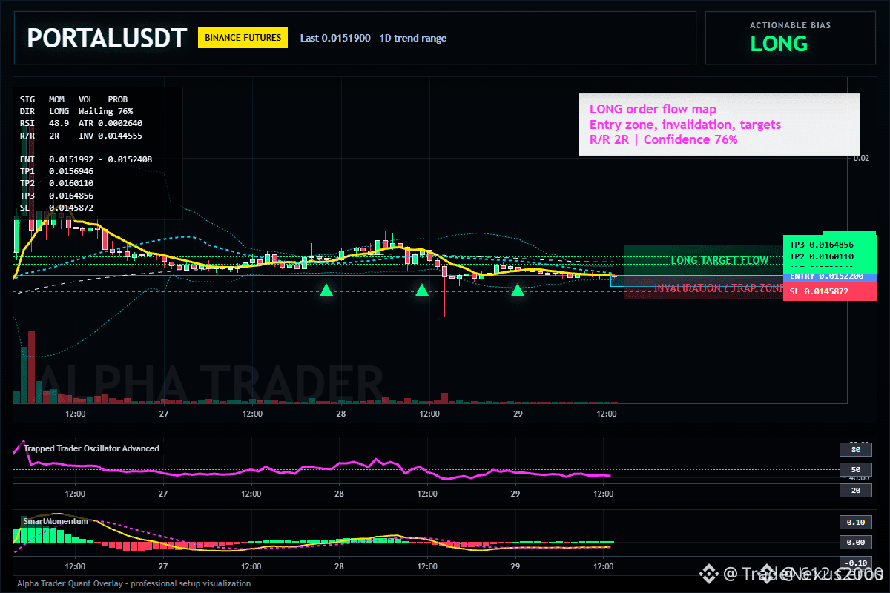Click the ACTIONABLE BIAS heading
Image resolution: width=890 pixels, height=593 pixels.
[x=790, y=25]
